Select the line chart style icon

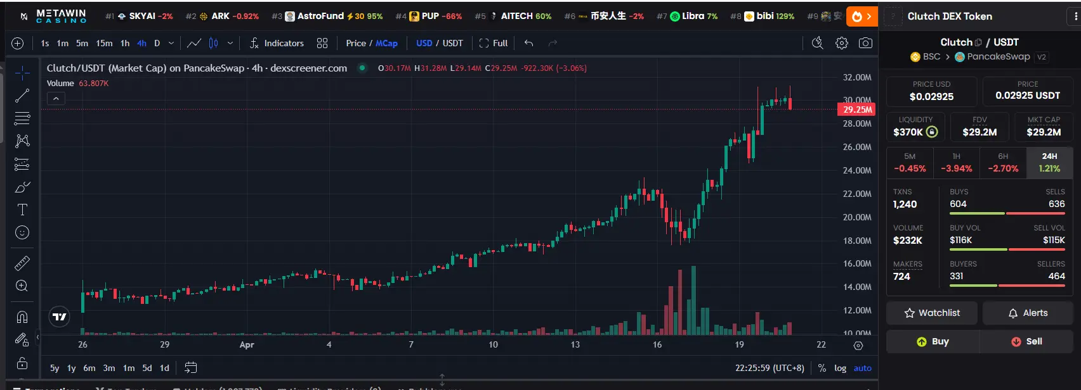194,43
